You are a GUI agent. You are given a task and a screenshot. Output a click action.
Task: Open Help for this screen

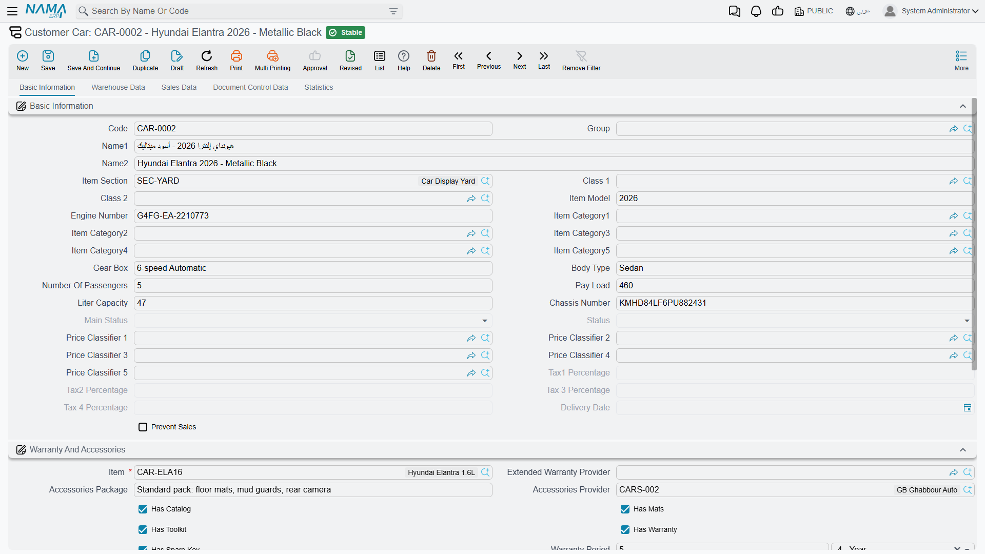(x=404, y=61)
